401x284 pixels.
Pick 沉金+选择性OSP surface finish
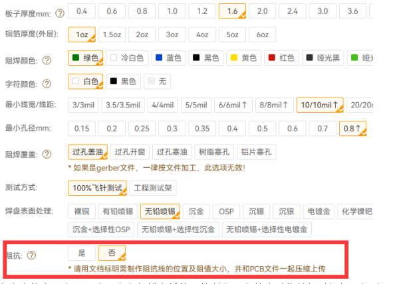pos(100,230)
